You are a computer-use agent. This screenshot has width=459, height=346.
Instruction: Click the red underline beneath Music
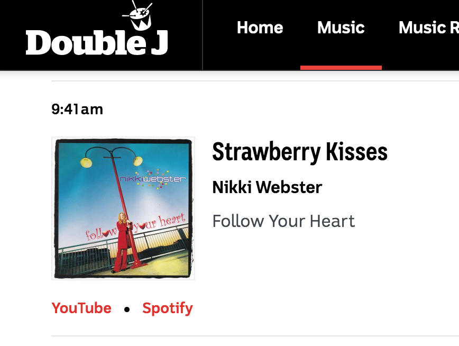tap(341, 68)
